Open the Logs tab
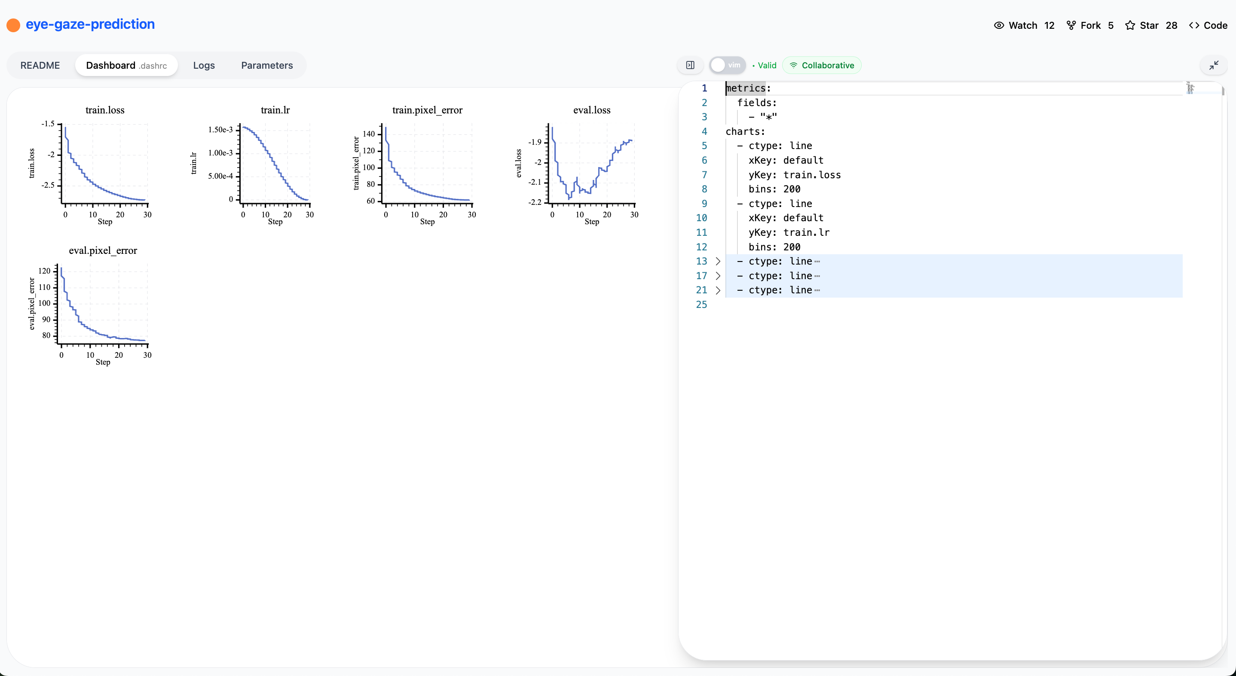This screenshot has width=1236, height=676. click(204, 65)
